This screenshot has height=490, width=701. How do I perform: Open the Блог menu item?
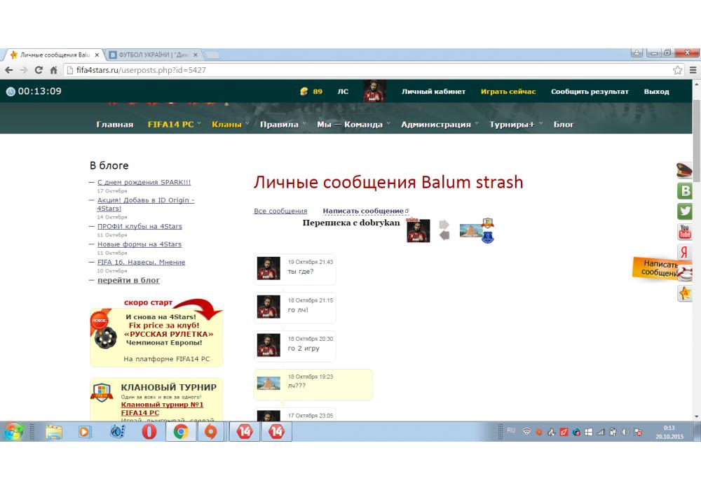[564, 125]
